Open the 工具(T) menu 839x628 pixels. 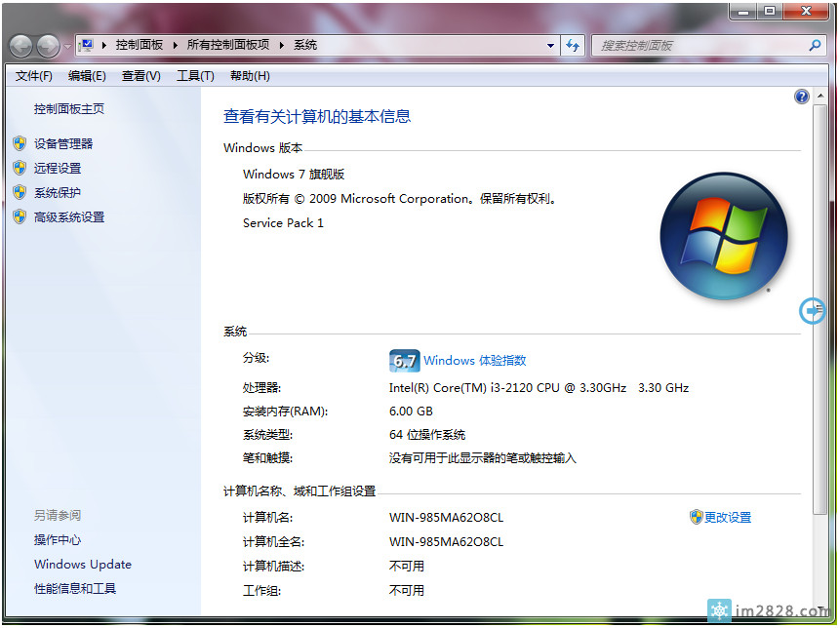[x=195, y=76]
